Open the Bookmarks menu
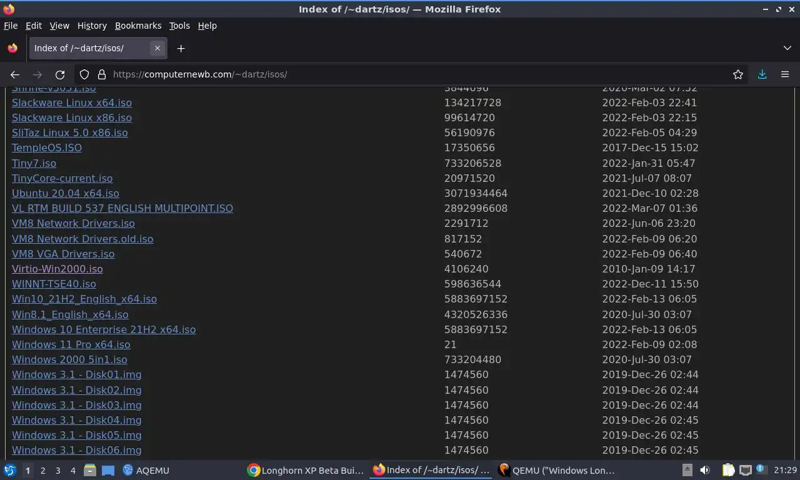 (x=138, y=26)
